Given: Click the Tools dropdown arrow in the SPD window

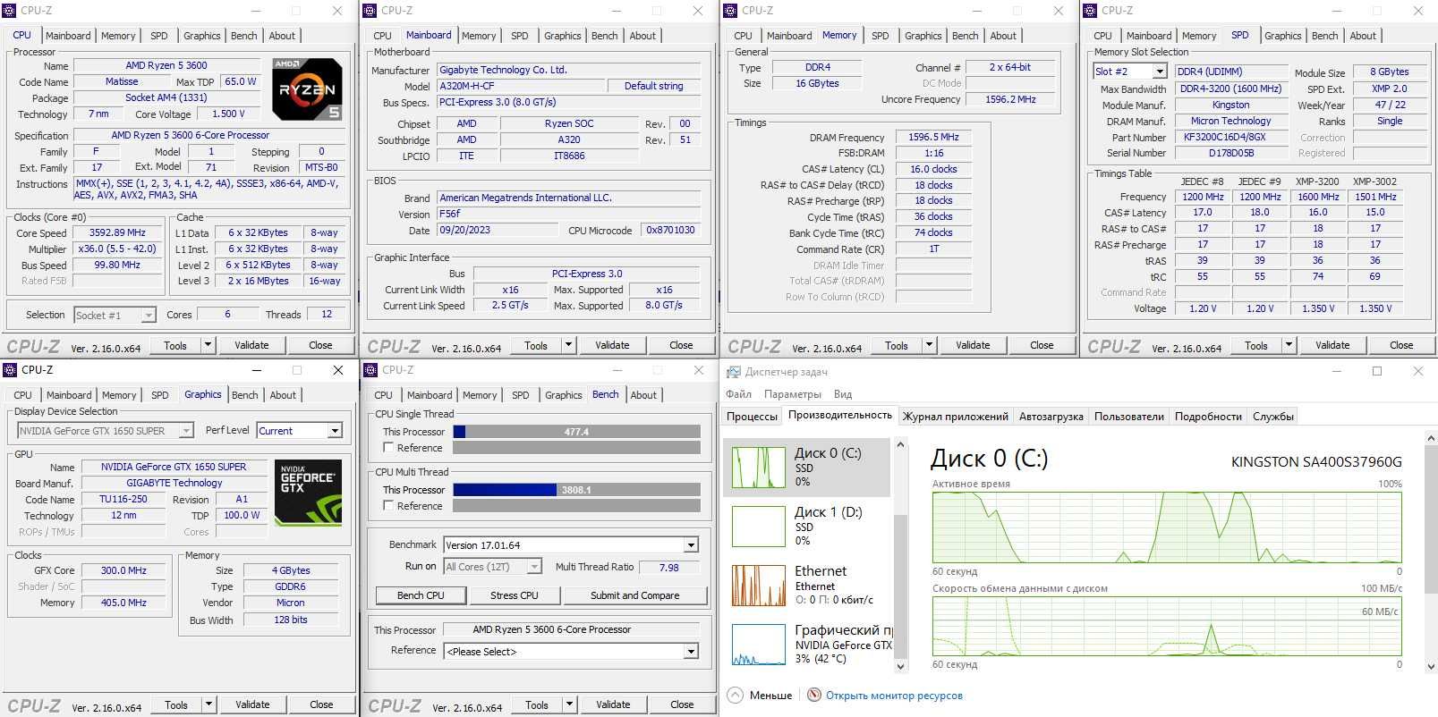Looking at the screenshot, I should click(x=1289, y=345).
